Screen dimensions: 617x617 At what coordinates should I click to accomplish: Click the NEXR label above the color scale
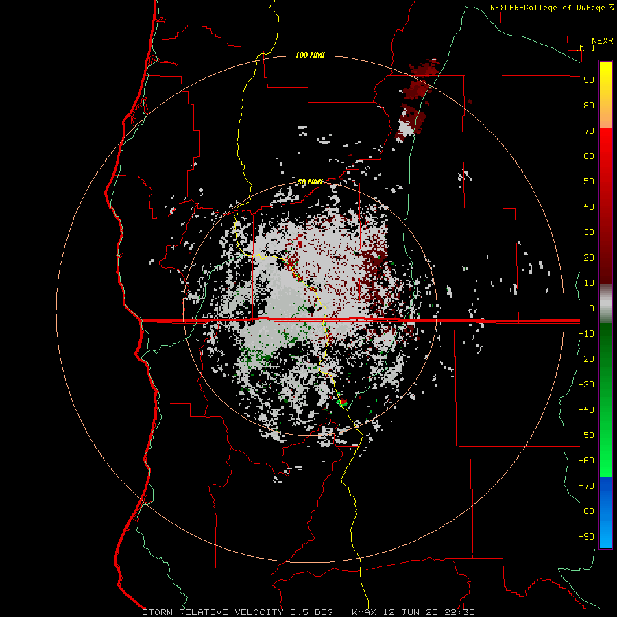pos(602,41)
